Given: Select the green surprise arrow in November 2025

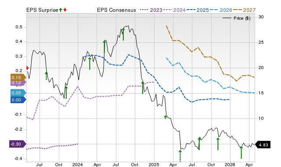Looking at the screenshot, I should (x=218, y=144).
